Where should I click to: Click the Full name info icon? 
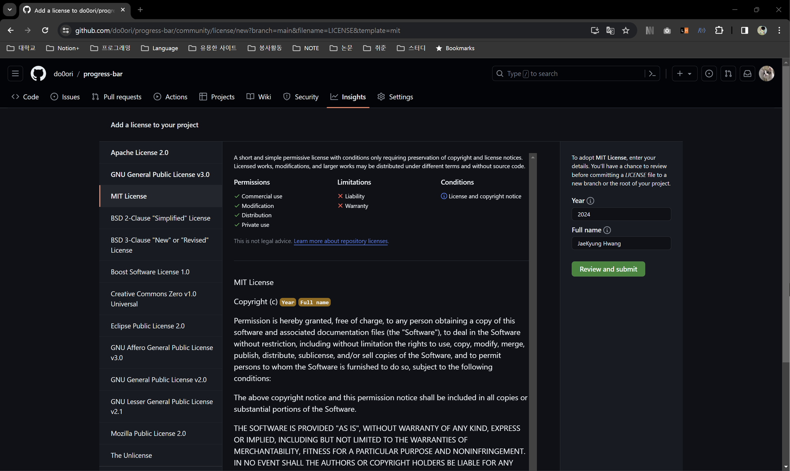[607, 230]
